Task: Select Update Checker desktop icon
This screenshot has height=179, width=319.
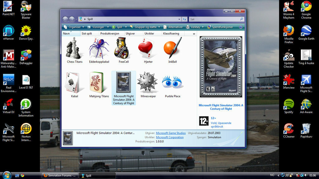Action: [289, 59]
